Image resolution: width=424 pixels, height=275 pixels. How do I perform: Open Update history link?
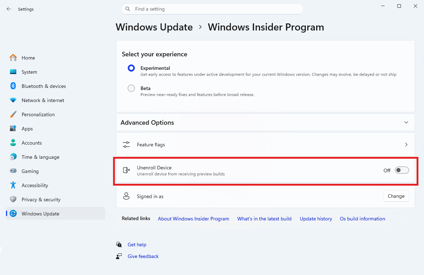(316, 219)
